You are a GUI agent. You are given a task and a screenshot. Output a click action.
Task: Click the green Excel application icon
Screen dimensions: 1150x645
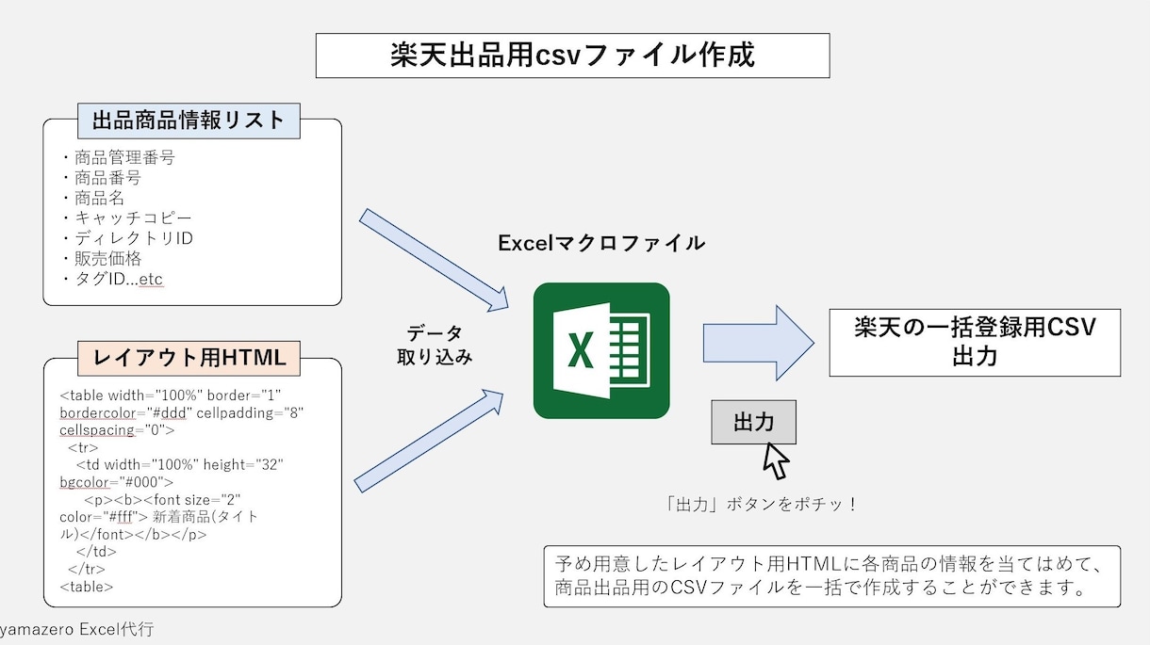point(601,350)
